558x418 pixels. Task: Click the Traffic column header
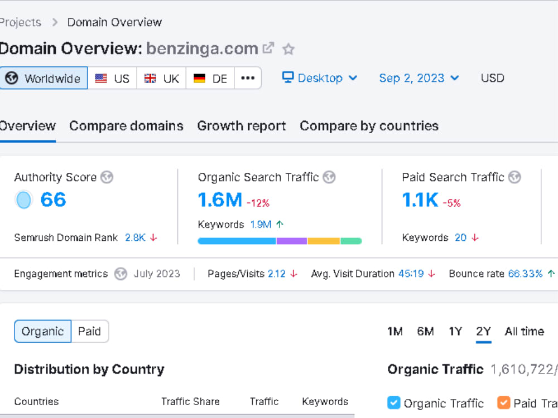click(x=264, y=401)
